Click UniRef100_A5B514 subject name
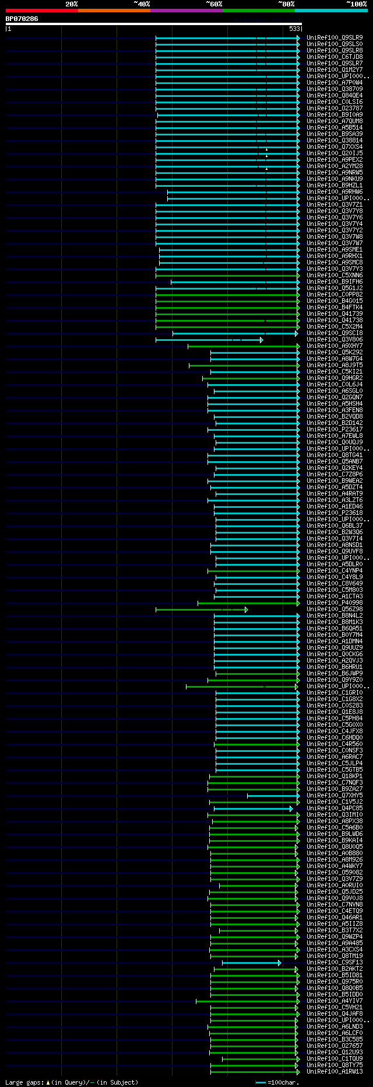The image size is (373, 1087). [335, 128]
